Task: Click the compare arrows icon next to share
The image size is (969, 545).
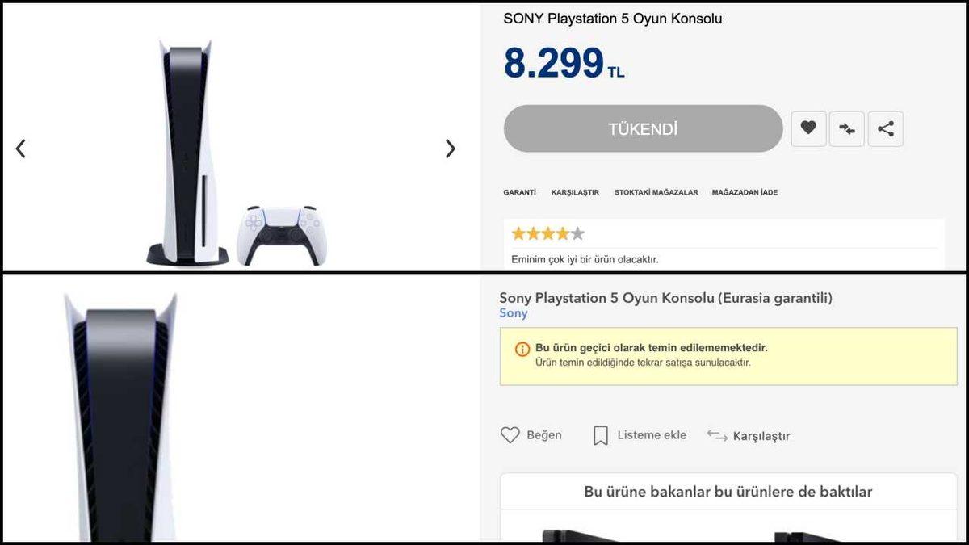Action: (847, 128)
